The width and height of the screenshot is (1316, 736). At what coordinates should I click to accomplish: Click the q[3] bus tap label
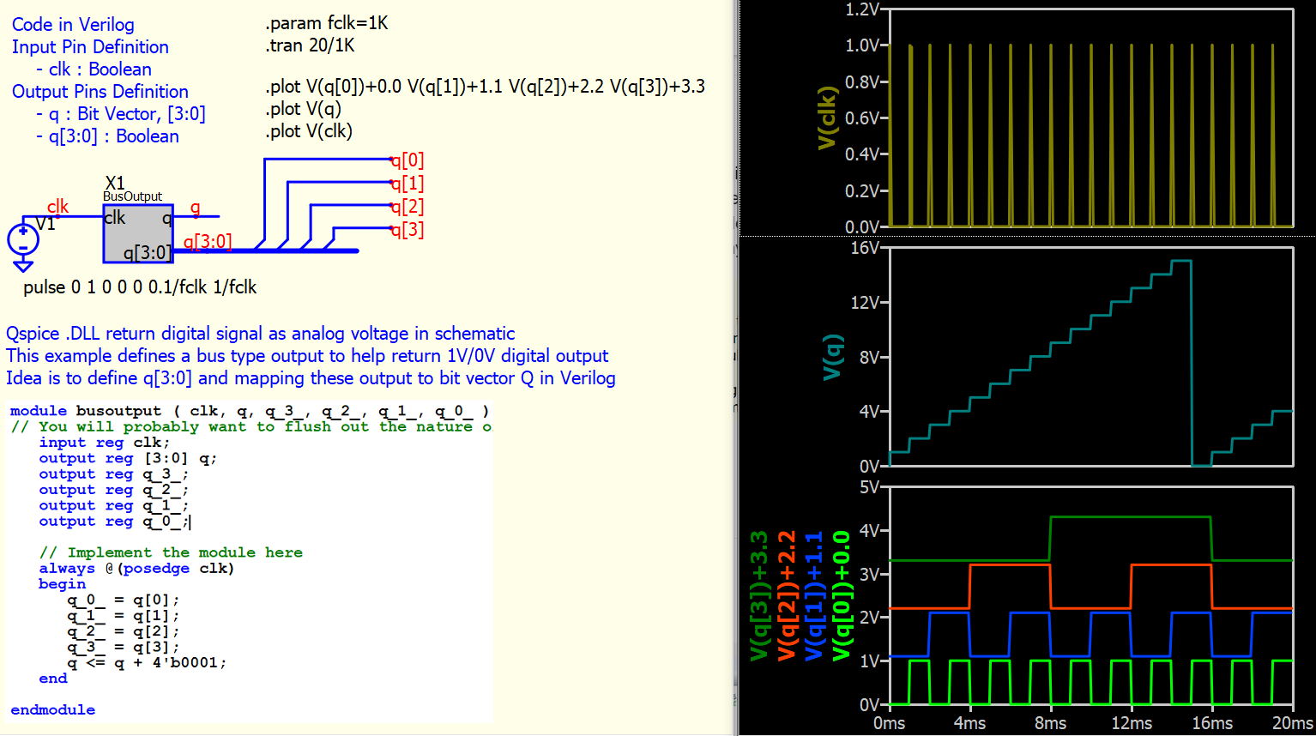(407, 230)
